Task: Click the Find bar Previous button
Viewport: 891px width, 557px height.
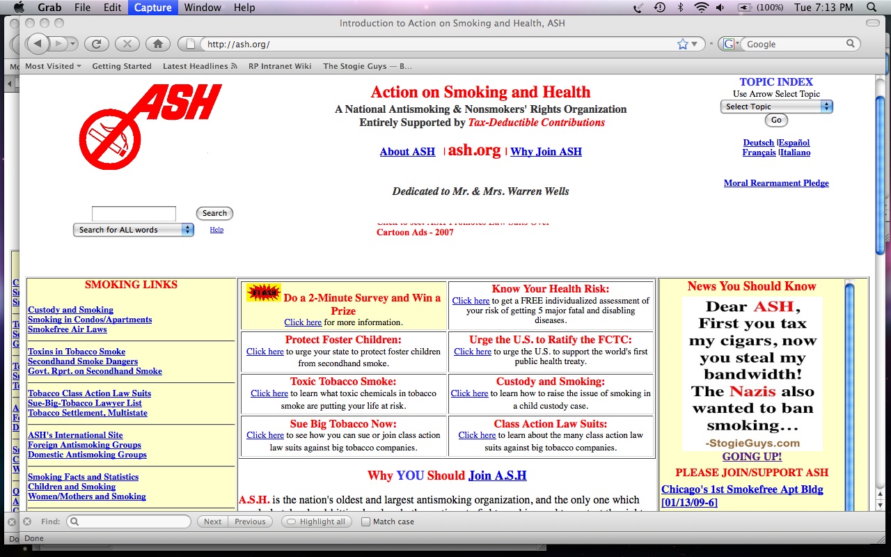Action: click(x=250, y=521)
